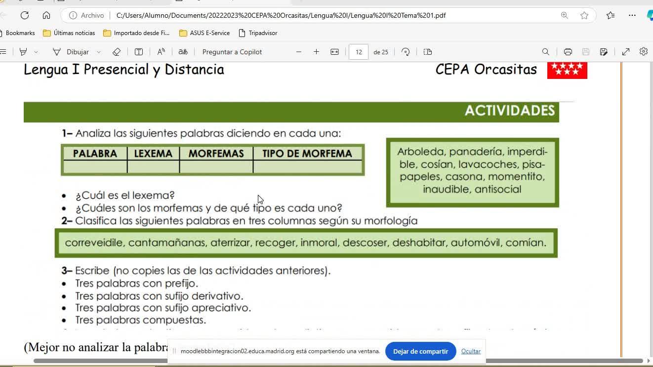
Task: Click the Comunidad de Madrid red flag logo
Action: [x=567, y=70]
